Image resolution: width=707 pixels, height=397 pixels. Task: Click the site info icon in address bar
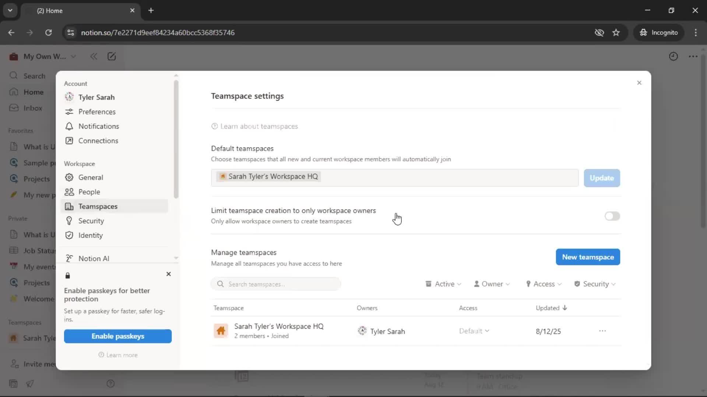pyautogui.click(x=70, y=32)
